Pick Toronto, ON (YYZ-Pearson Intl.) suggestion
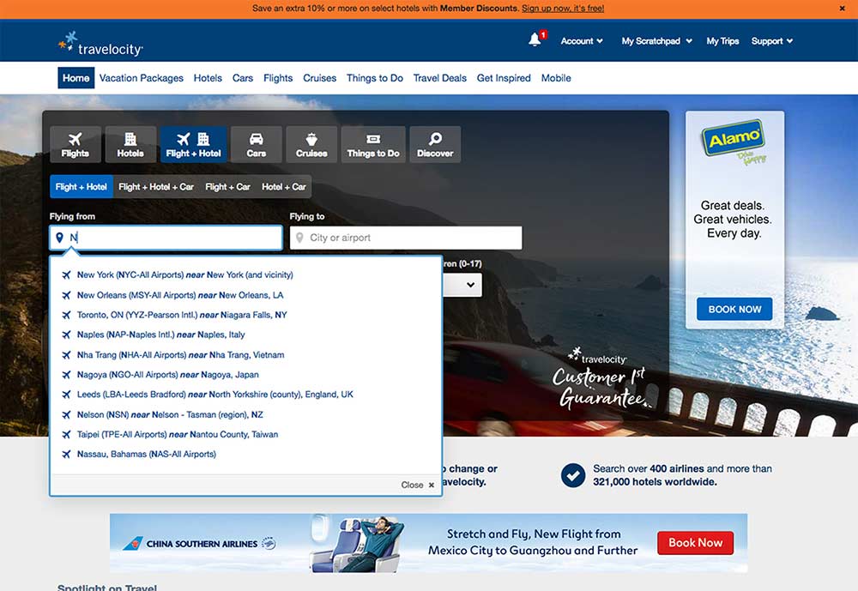 (182, 315)
